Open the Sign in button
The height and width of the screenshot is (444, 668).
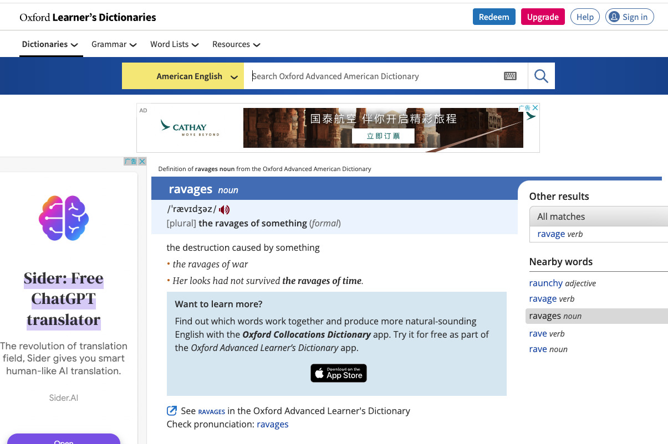629,17
